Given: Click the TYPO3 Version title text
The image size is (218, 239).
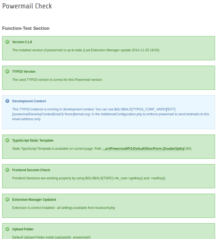Looking at the screenshot, I should point(24,72).
